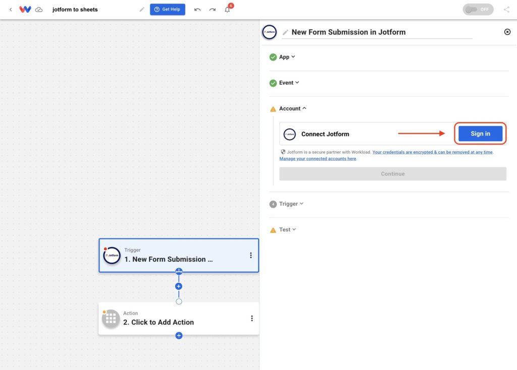
Task: Open the notifications bell
Action: (x=228, y=10)
